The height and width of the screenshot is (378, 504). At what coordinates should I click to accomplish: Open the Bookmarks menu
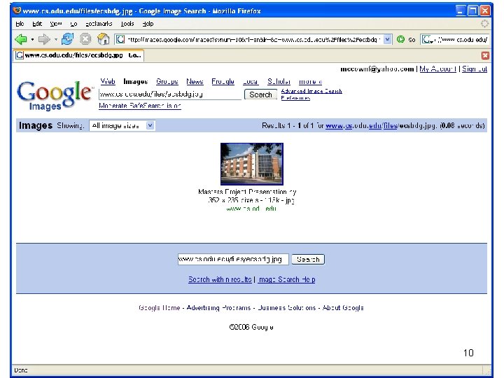pos(99,24)
